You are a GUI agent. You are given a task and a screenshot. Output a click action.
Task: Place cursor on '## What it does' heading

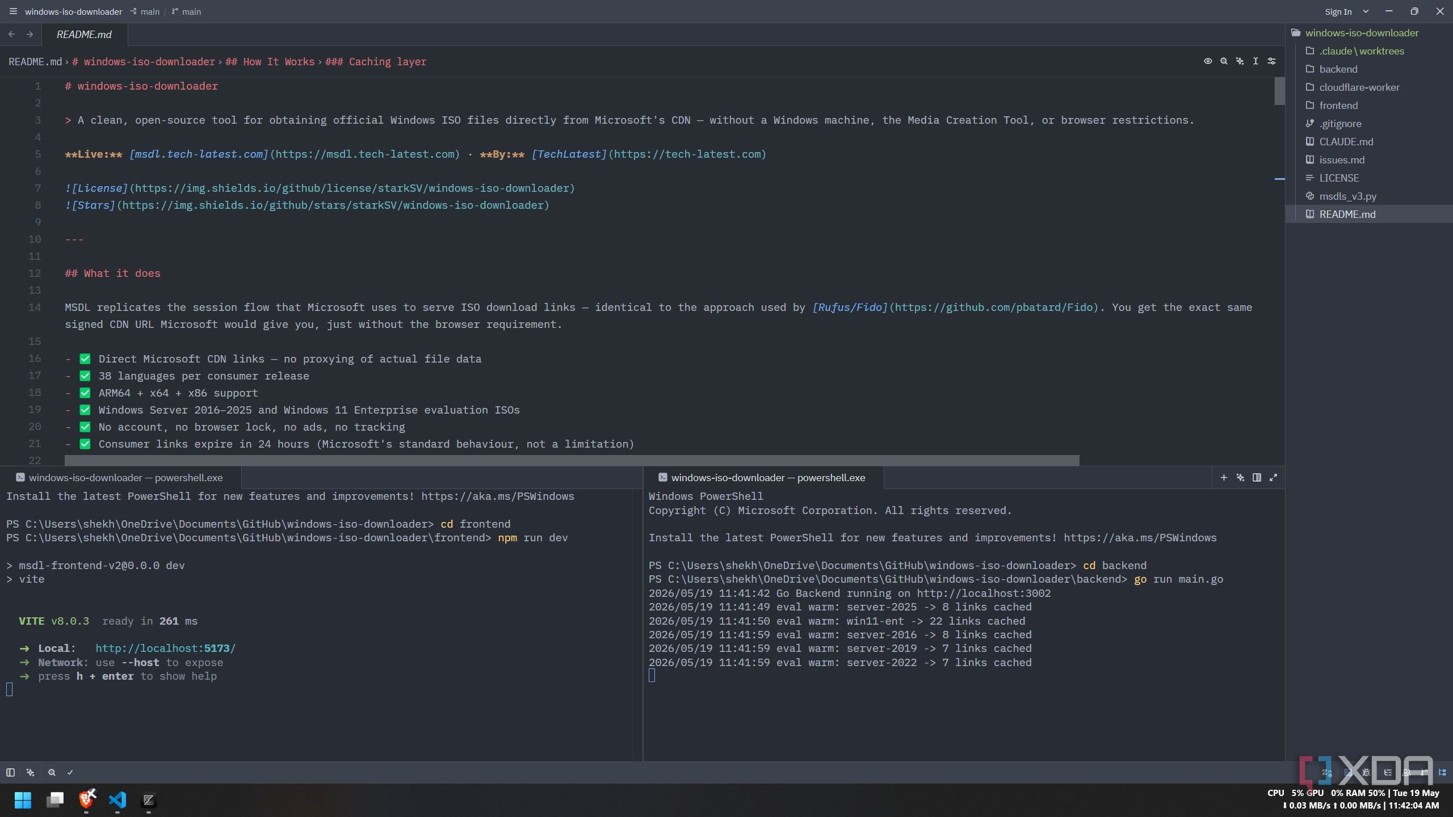click(x=112, y=273)
